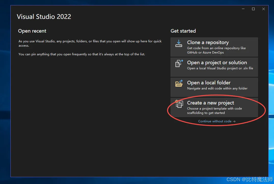The image size is (274, 184).
Task: Click the Visual Studio 2022 title text
Action: (44, 17)
